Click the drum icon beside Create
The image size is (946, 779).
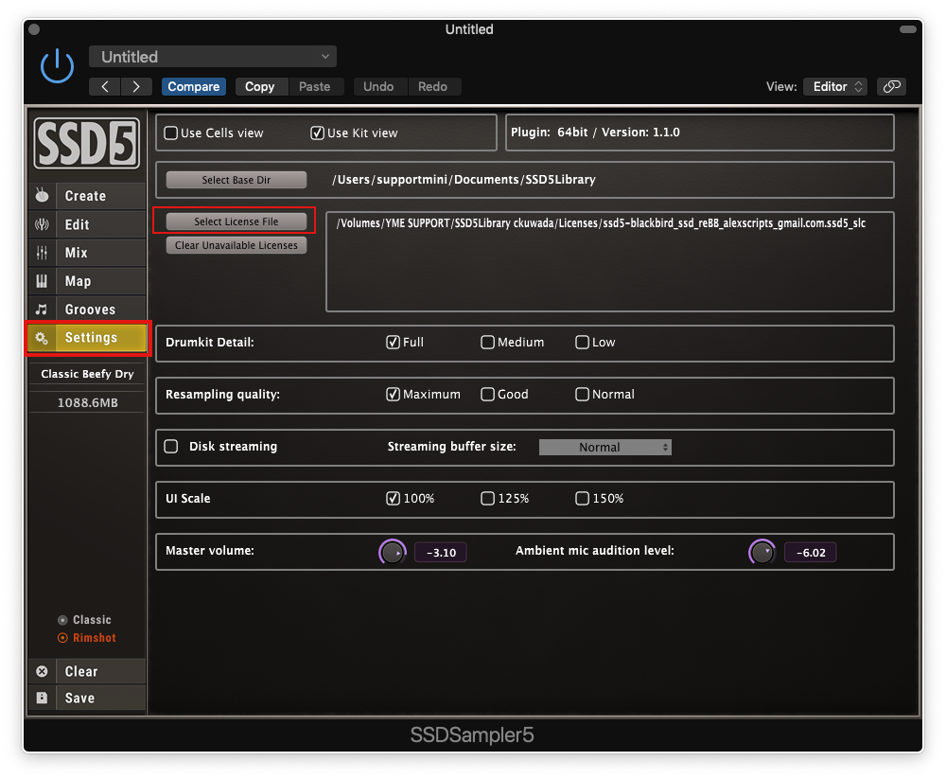(x=42, y=196)
